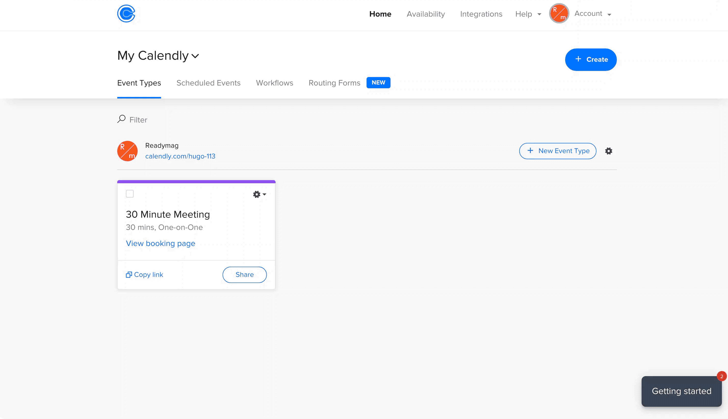
Task: Switch to the Workflows tab
Action: (x=275, y=83)
